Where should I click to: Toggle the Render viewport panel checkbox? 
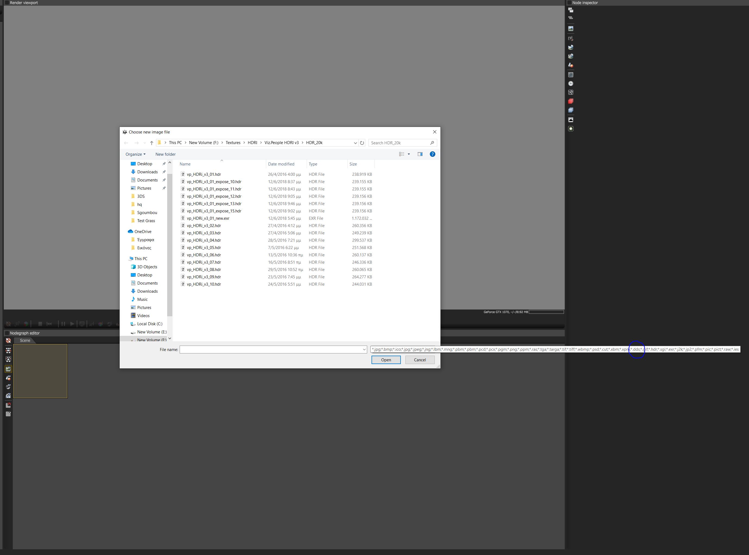pyautogui.click(x=7, y=3)
